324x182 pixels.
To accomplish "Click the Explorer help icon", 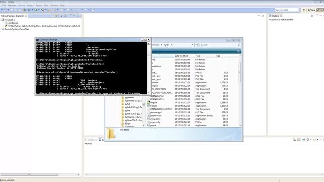I will click(238, 51).
